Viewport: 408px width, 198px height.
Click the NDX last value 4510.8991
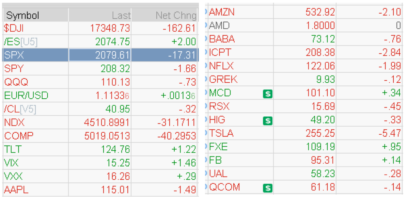pos(107,122)
